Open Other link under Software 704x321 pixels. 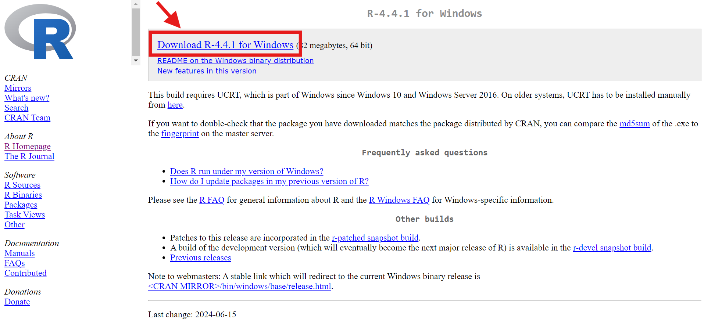point(14,225)
